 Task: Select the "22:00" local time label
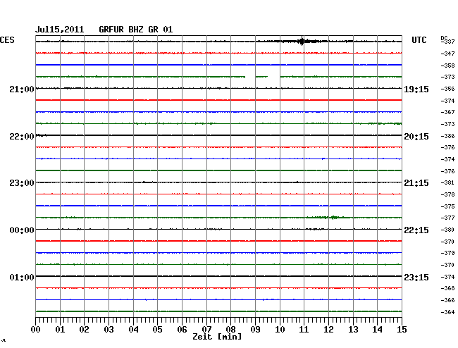[22, 137]
